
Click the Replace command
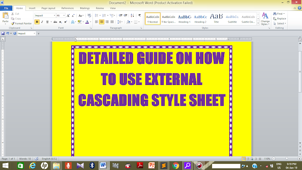(280, 18)
